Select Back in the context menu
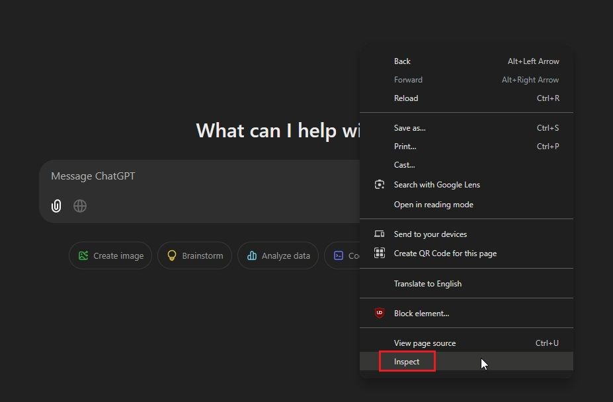The height and width of the screenshot is (402, 613). [x=466, y=61]
